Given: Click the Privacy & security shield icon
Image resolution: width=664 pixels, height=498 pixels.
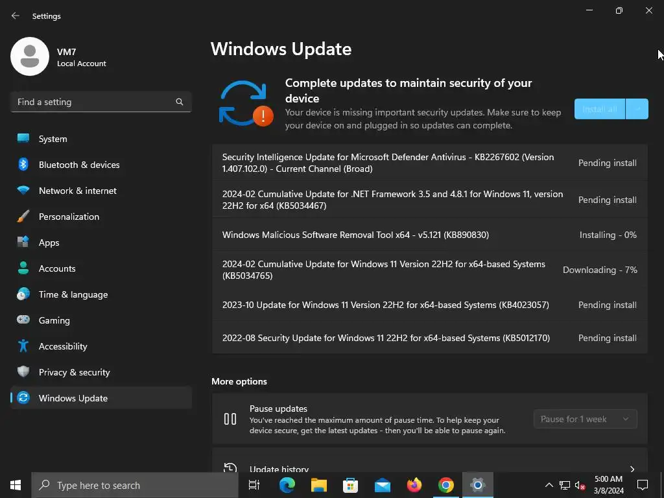Looking at the screenshot, I should click(x=23, y=372).
